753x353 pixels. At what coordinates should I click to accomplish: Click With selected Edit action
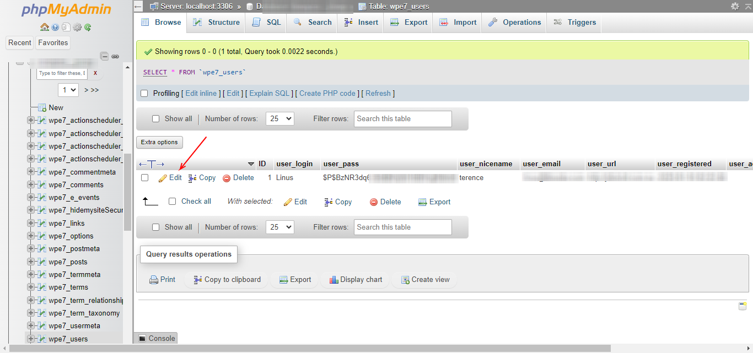coord(295,202)
